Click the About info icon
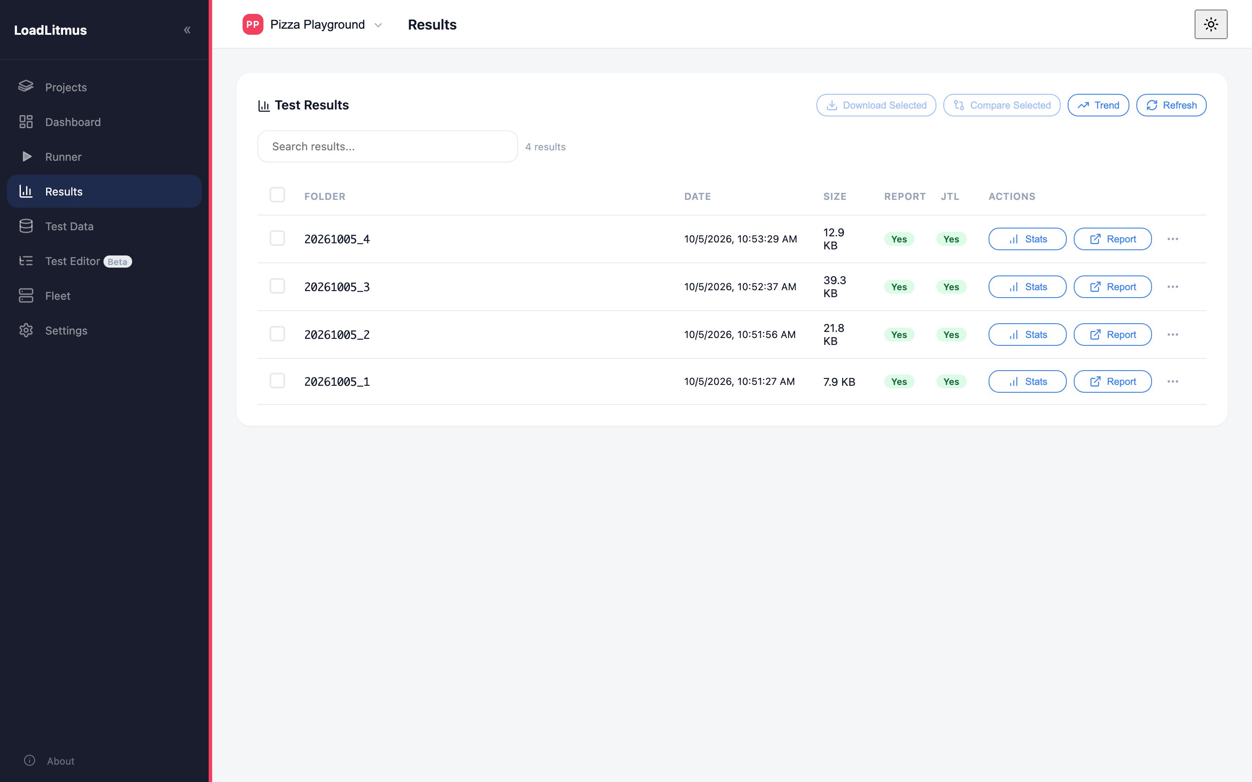The height and width of the screenshot is (782, 1252). [x=30, y=760]
